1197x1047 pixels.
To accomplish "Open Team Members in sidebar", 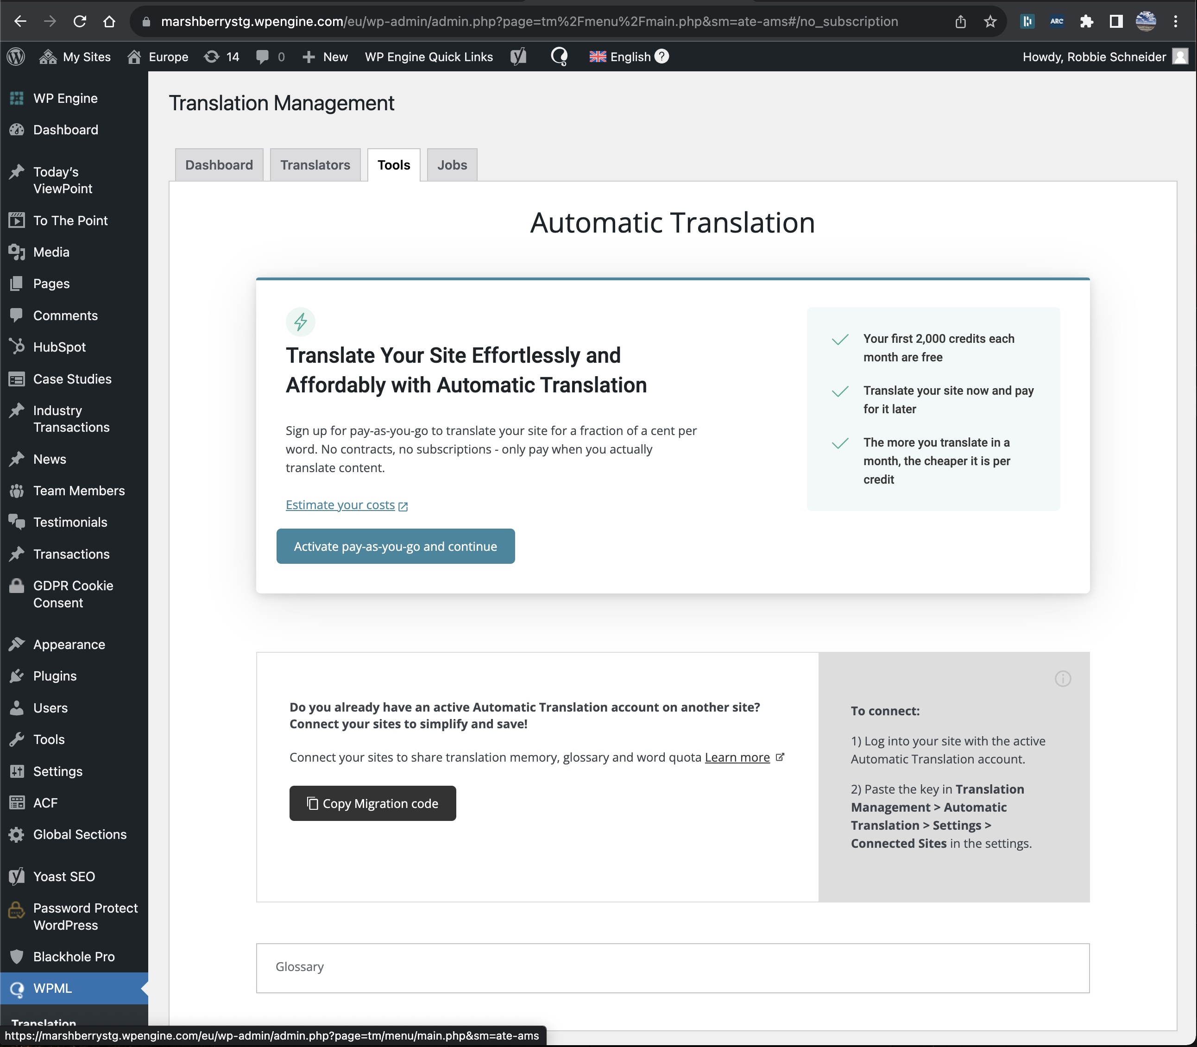I will [x=74, y=491].
